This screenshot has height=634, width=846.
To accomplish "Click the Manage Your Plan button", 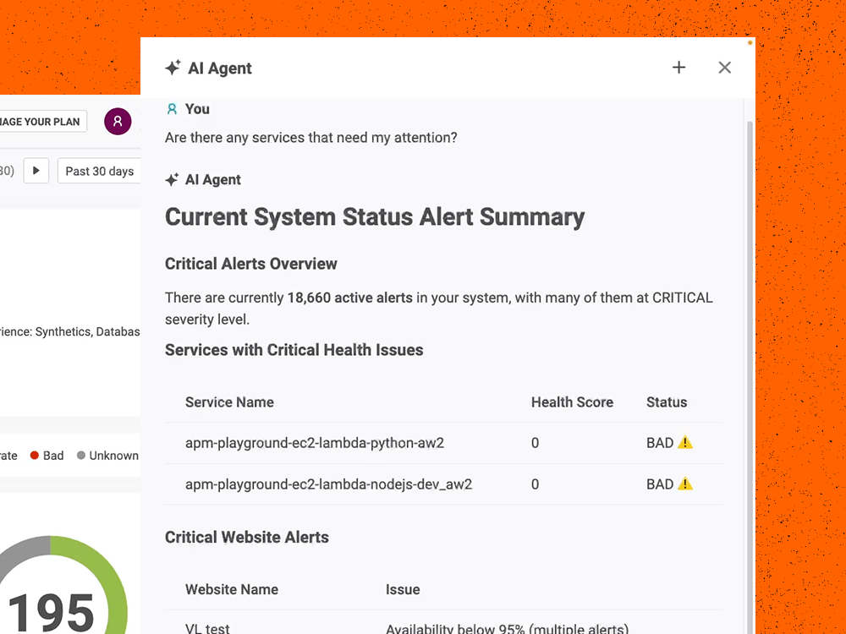I will point(42,122).
